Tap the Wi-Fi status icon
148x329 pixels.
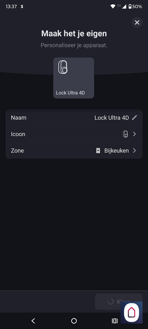113,6
